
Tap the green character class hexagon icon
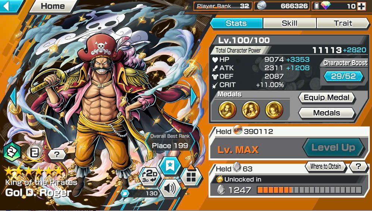click(x=12, y=152)
